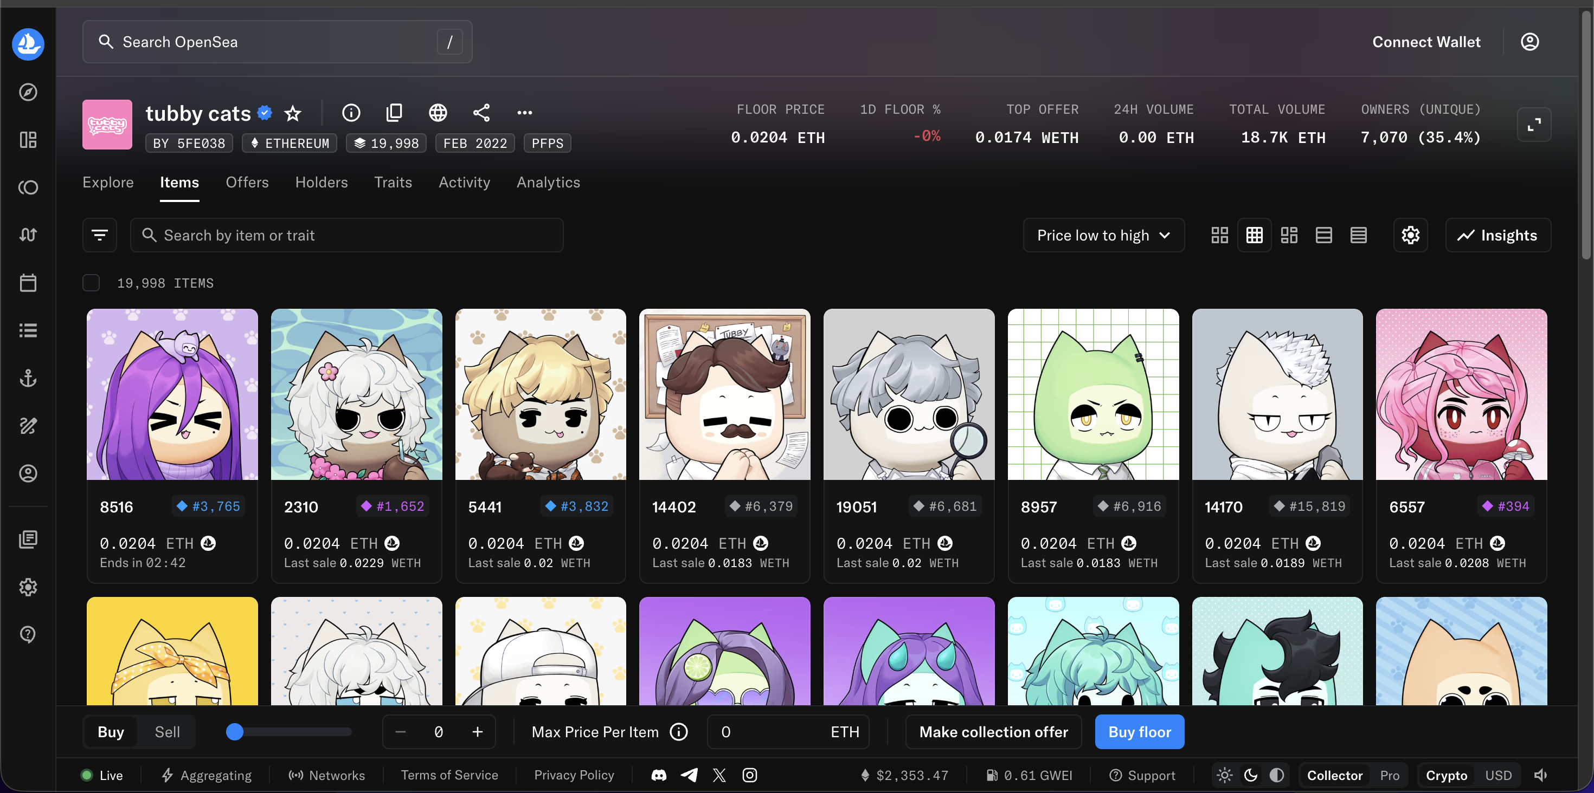The image size is (1594, 793).
Task: Share the tubby cats collection
Action: [481, 113]
